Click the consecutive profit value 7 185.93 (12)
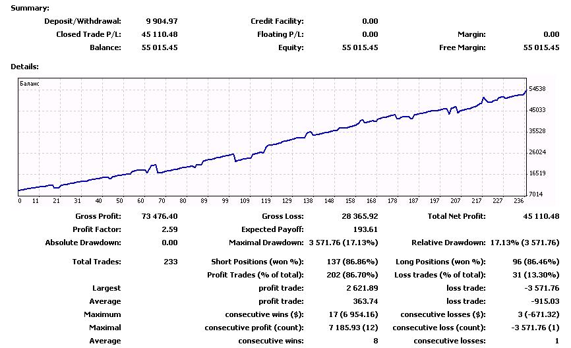Screen dimensions: 571x348 click(x=353, y=328)
